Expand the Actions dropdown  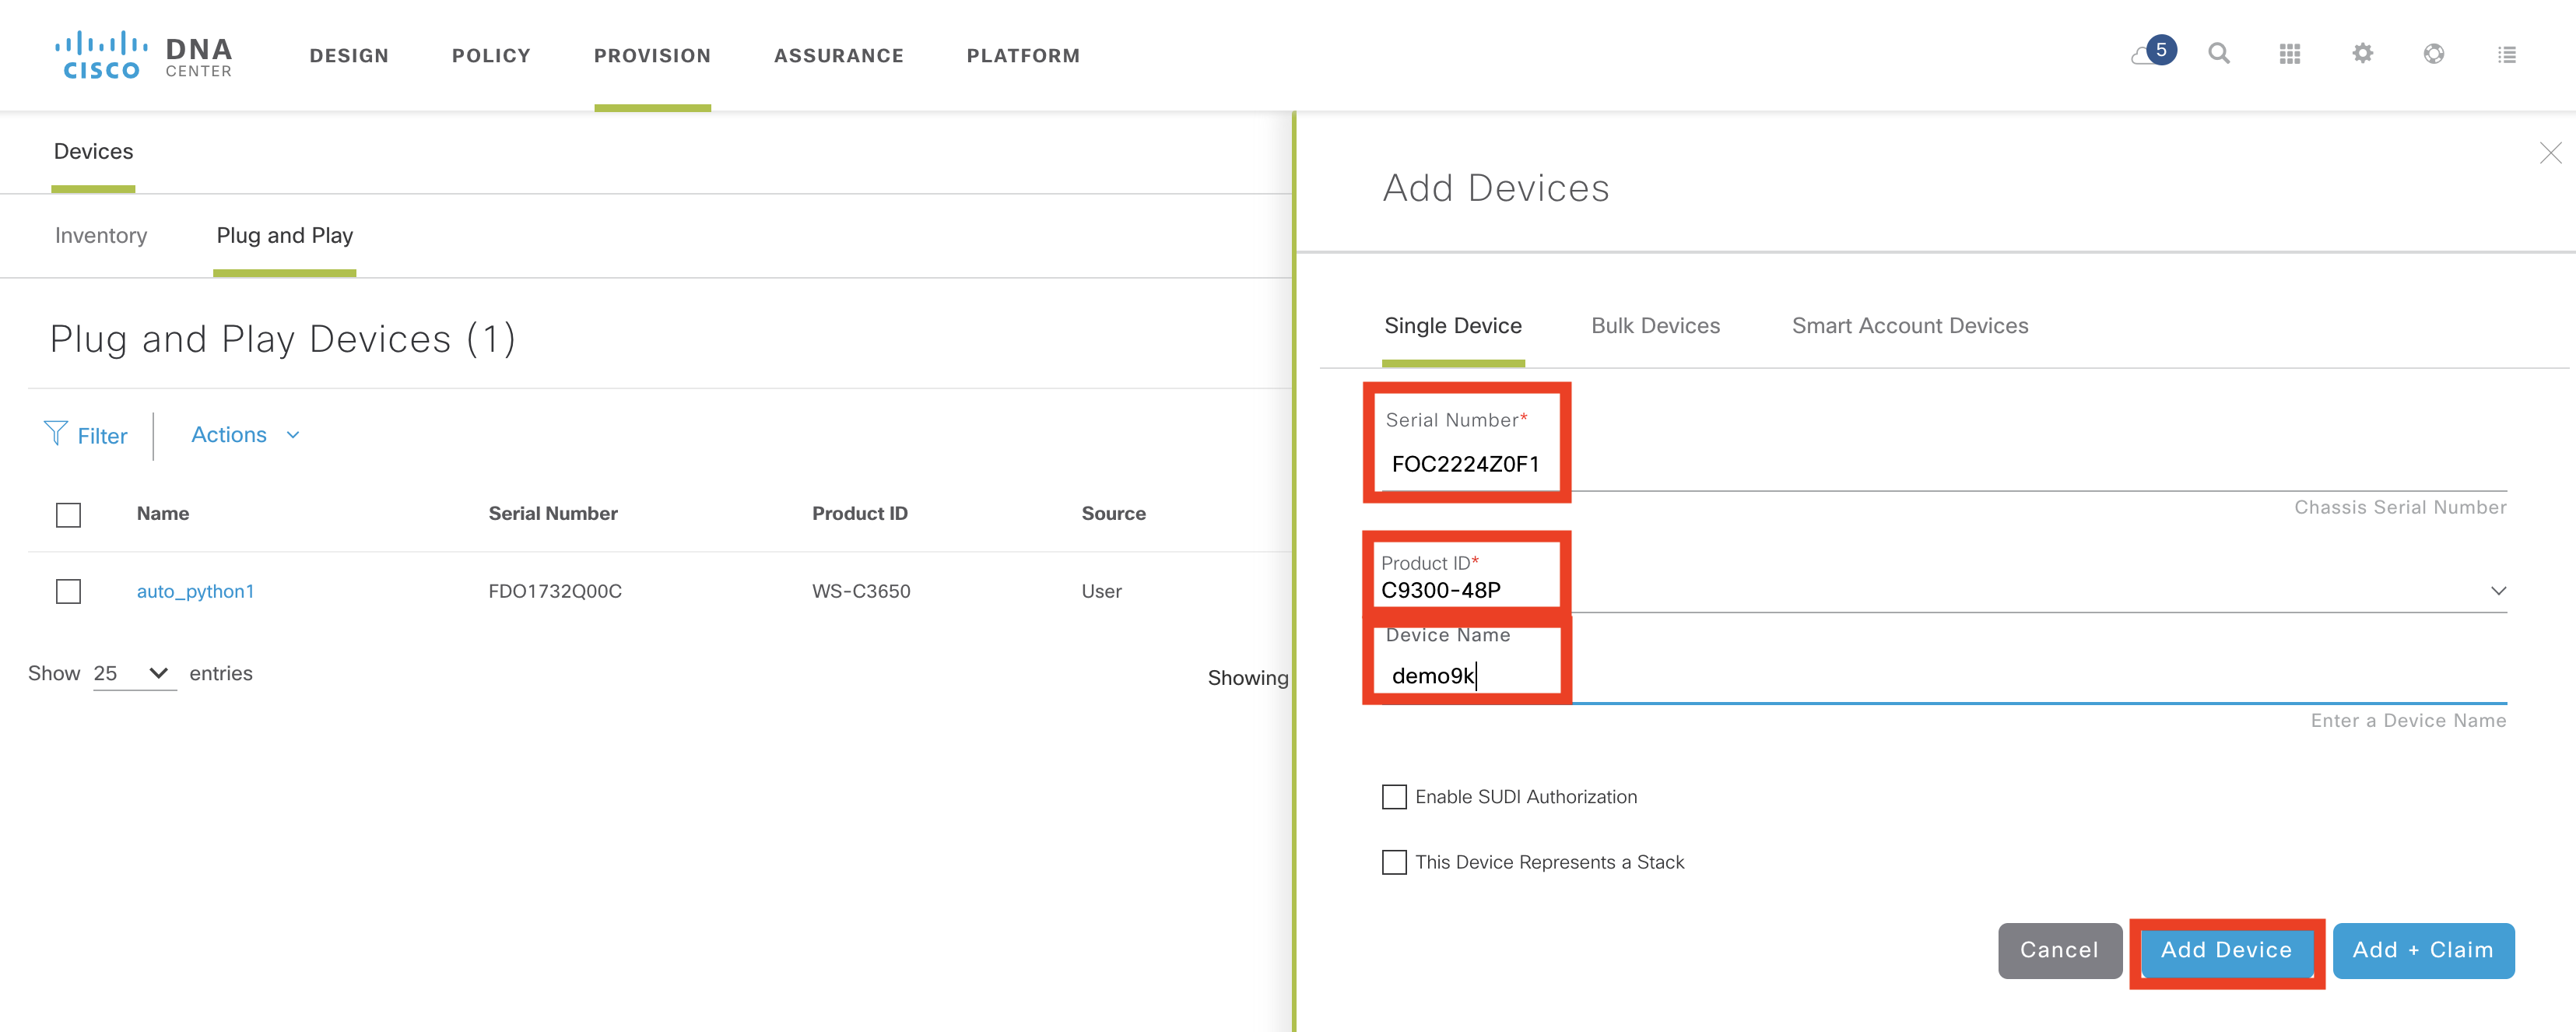point(245,435)
